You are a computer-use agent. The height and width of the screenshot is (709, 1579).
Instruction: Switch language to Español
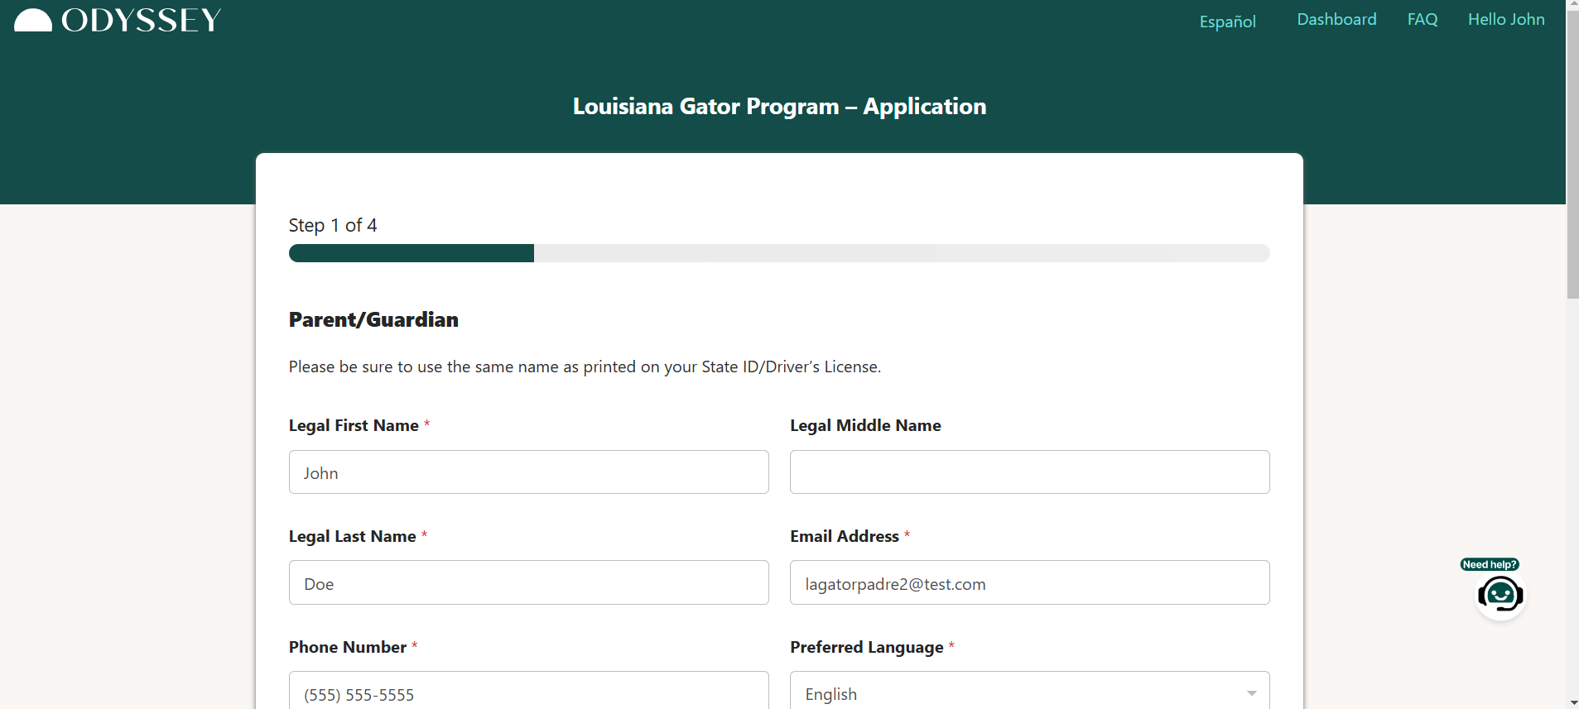coord(1227,22)
